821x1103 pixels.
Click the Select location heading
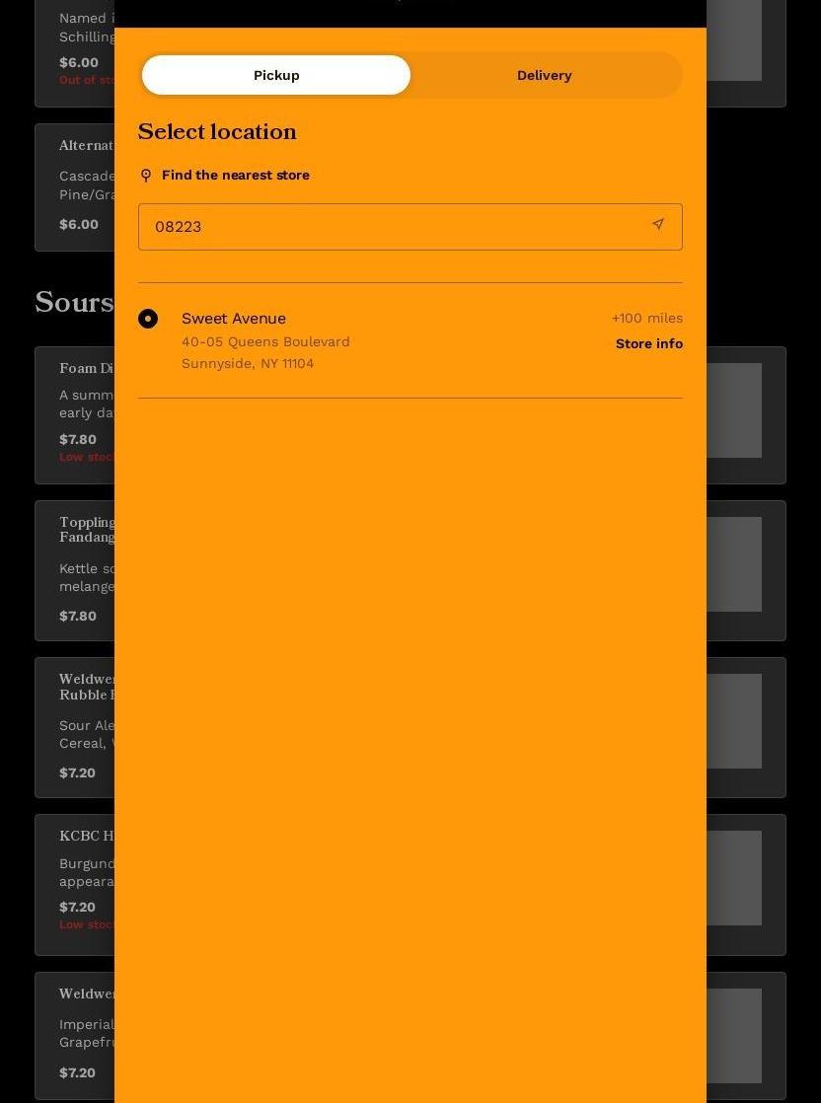tap(217, 131)
